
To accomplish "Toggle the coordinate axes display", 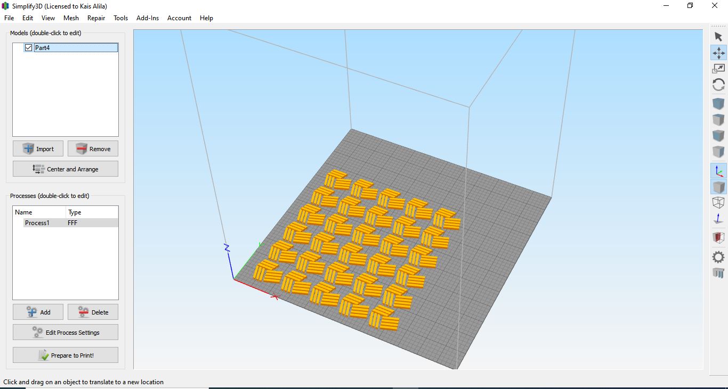I will tap(718, 171).
